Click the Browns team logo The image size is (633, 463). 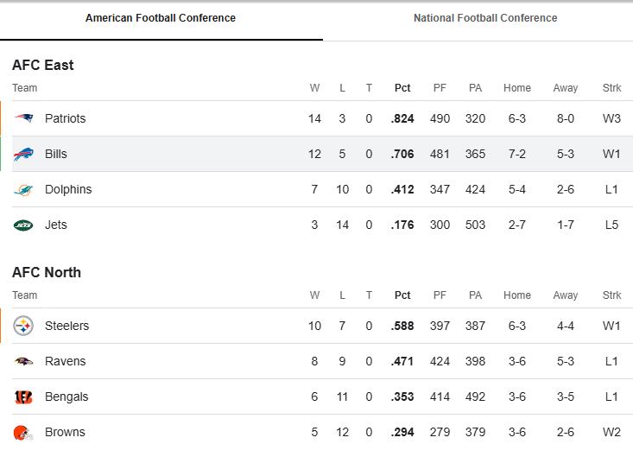[23, 432]
